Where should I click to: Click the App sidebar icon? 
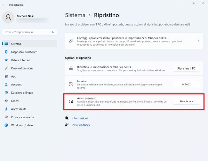click(x=6, y=76)
